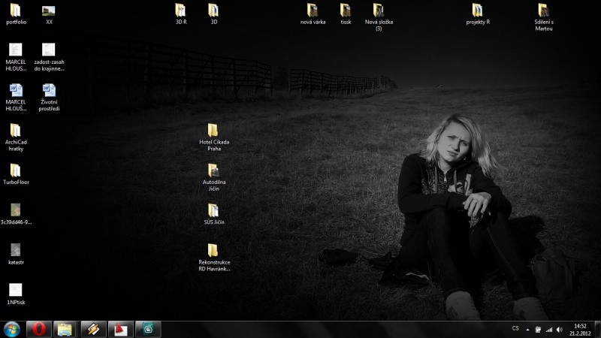Select the ArchiCad hratky folder
601x338 pixels.
point(15,131)
